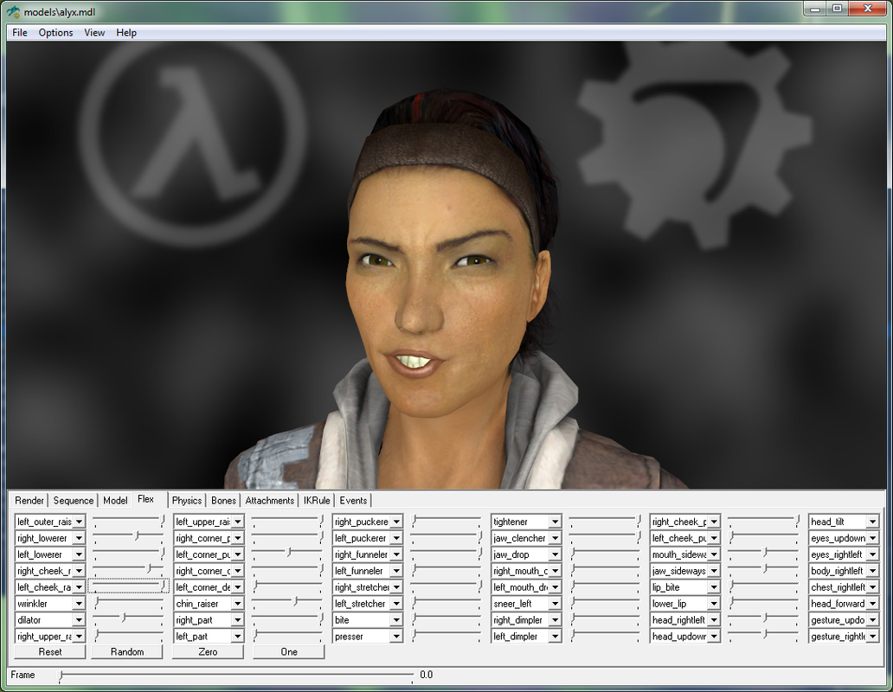Switch to the Render tab
The height and width of the screenshot is (692, 893).
point(29,500)
